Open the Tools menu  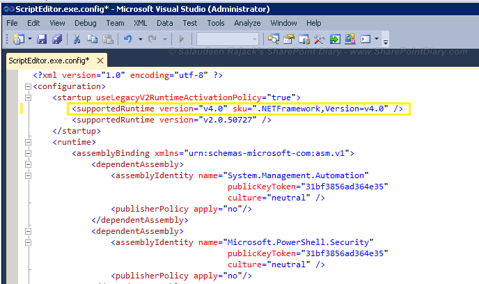click(216, 23)
